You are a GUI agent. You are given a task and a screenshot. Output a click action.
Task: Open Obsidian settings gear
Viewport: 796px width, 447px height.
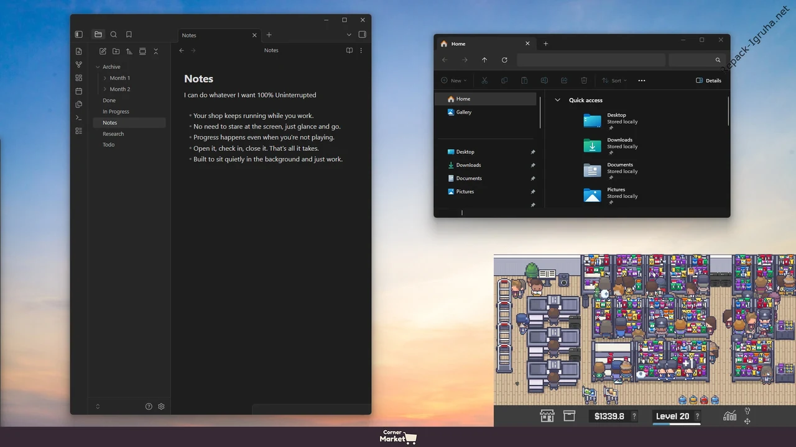pos(161,407)
